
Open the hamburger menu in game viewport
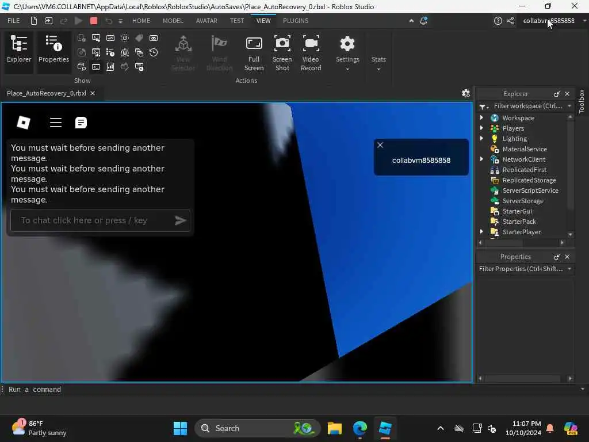pos(56,123)
